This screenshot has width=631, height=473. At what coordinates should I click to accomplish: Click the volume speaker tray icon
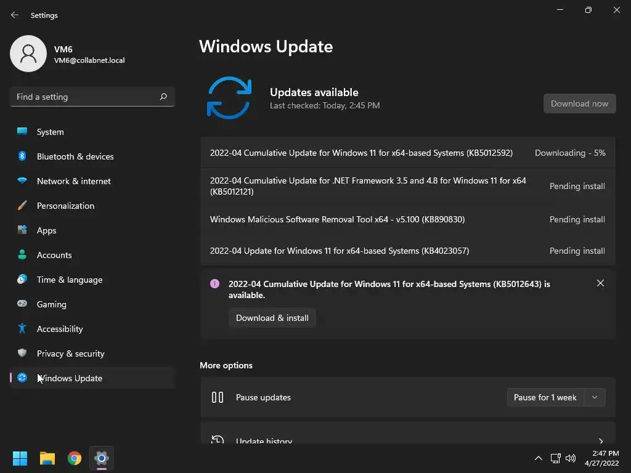(571, 458)
